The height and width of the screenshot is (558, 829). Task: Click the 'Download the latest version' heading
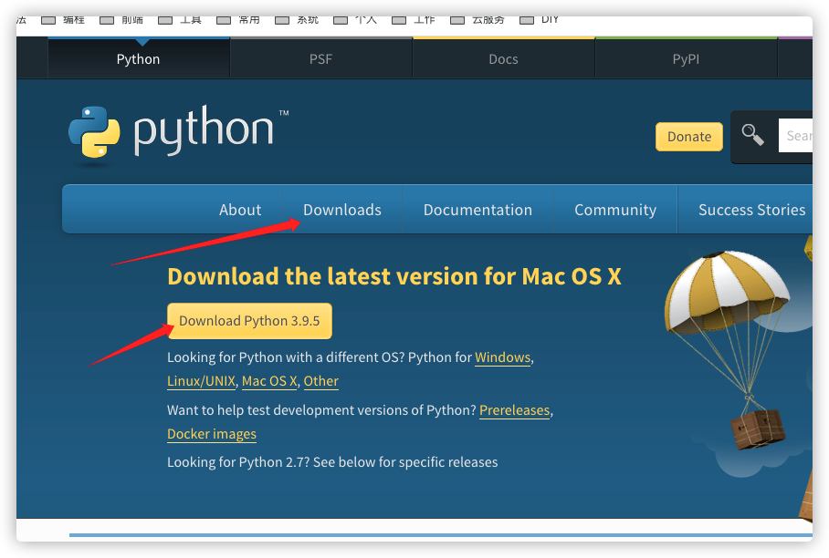coord(394,276)
